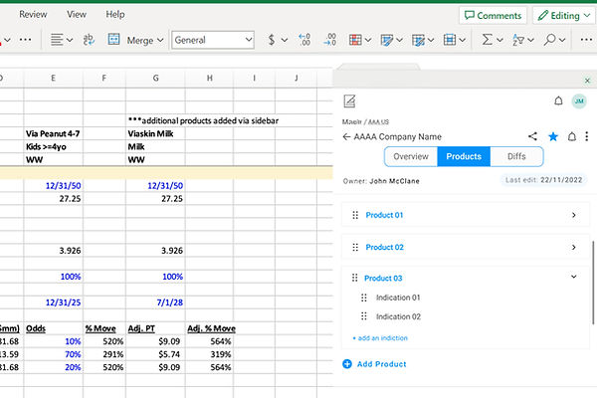Select the Via Peanut 4-7 cell

point(53,133)
